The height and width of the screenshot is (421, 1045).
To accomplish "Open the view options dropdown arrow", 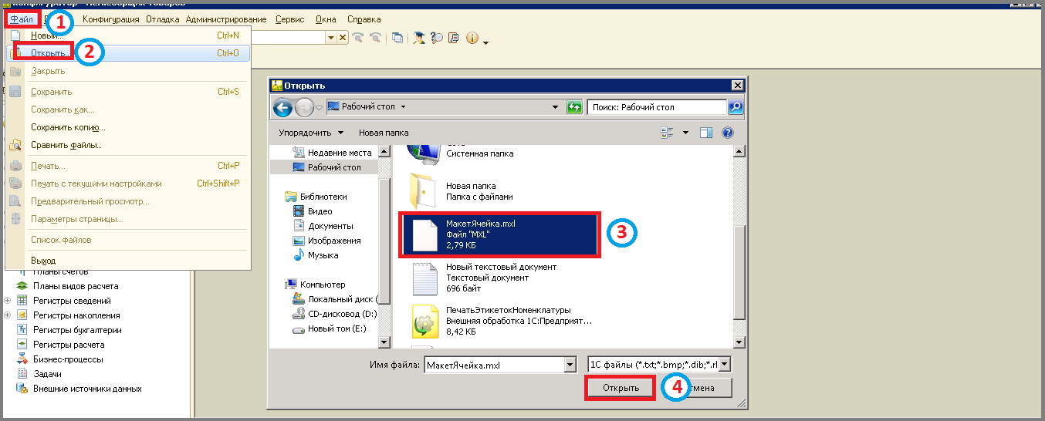I will tap(685, 133).
